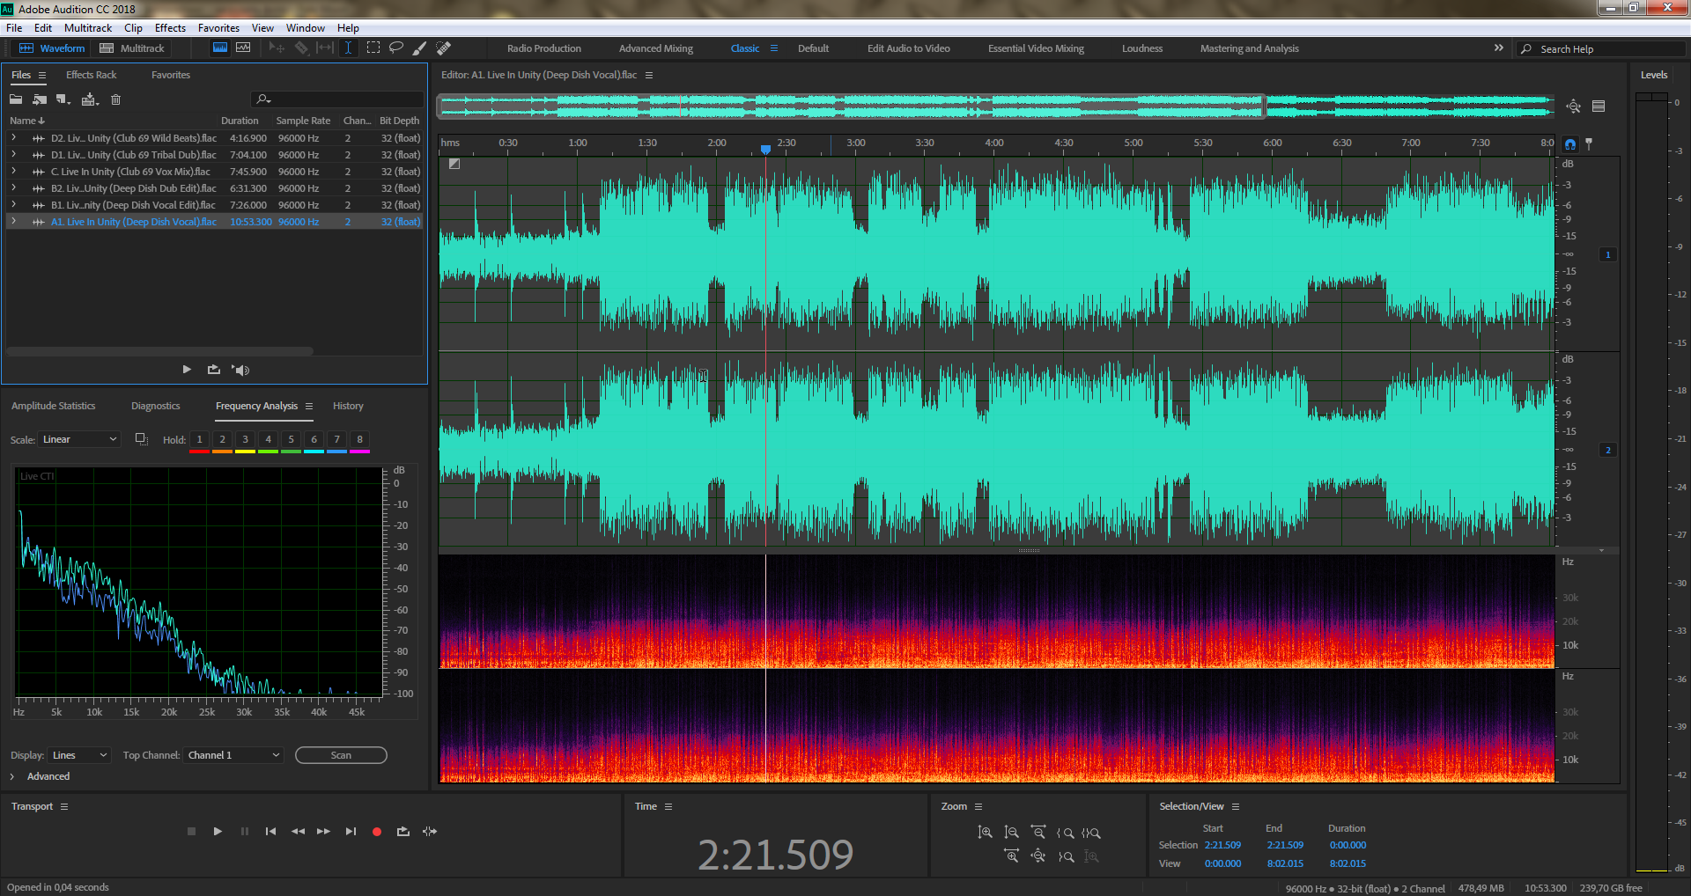Open the Multitrack menu

(x=88, y=28)
